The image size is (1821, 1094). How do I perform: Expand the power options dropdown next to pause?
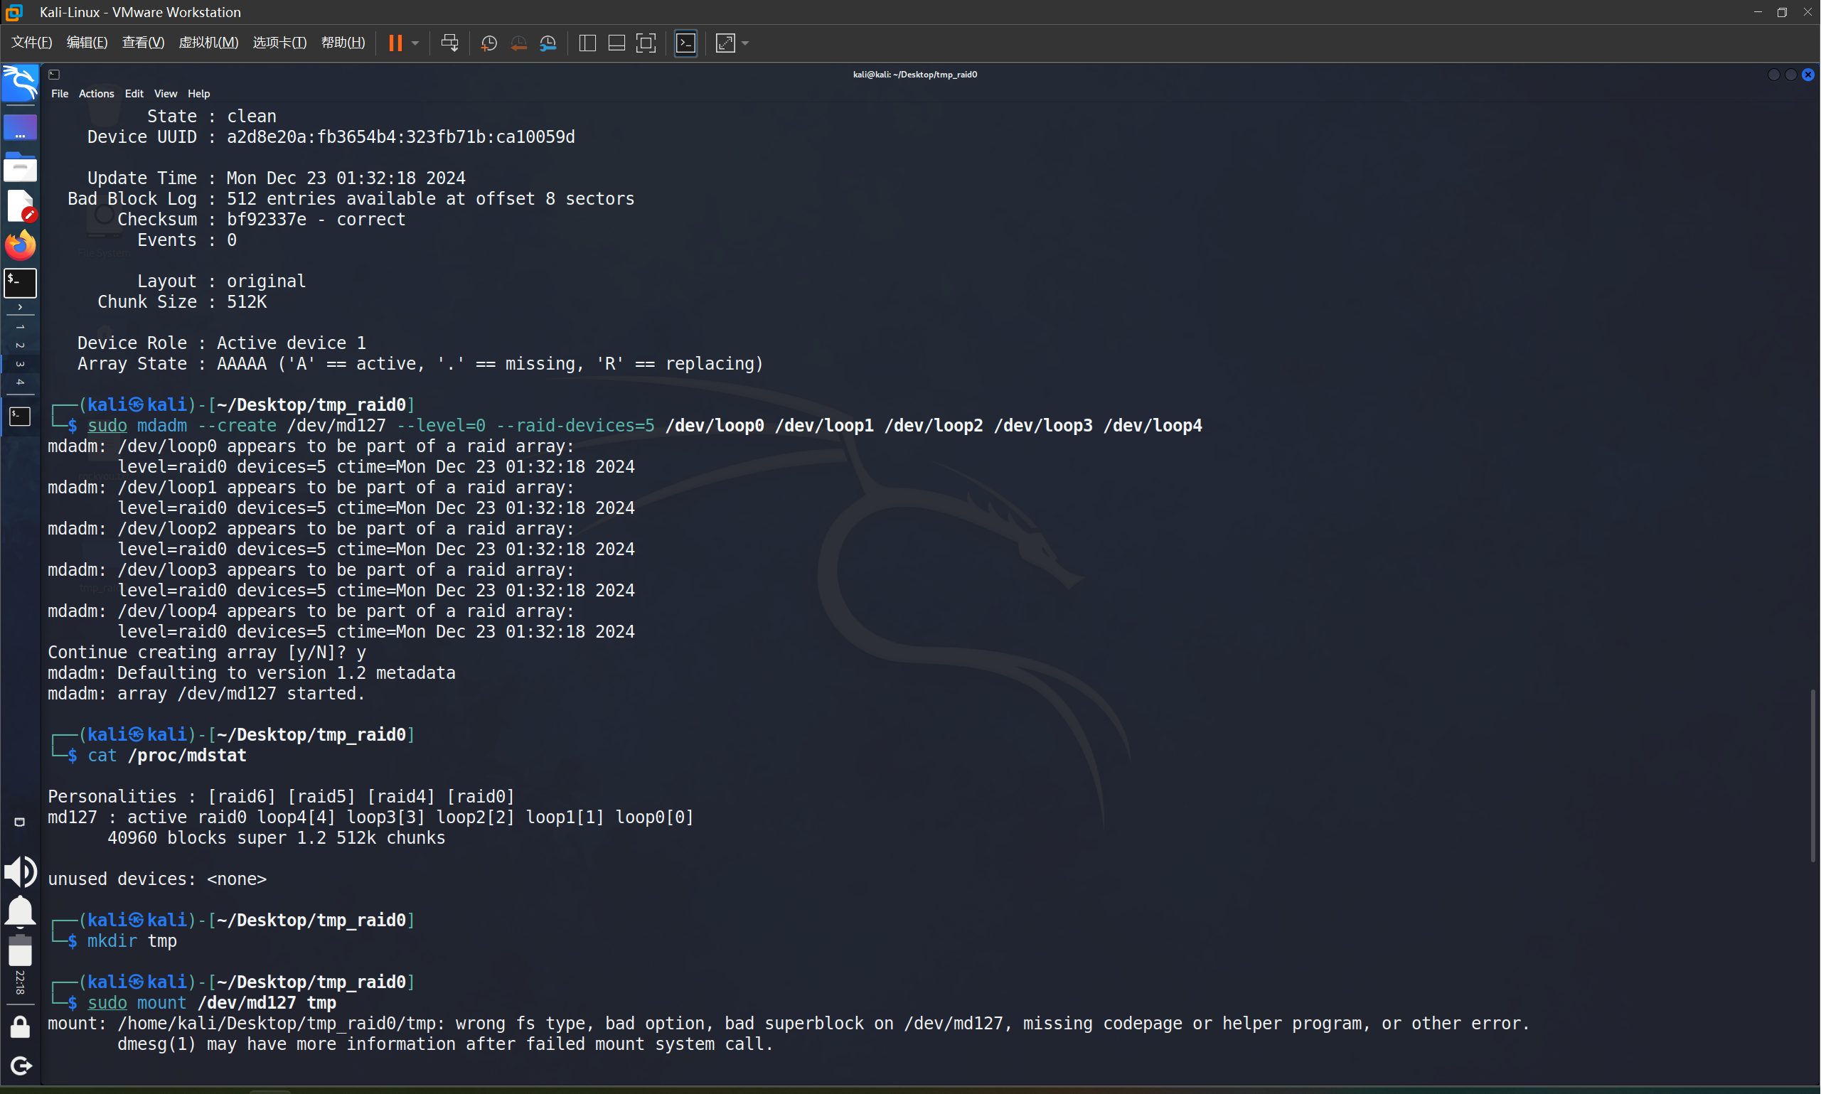pos(415,43)
